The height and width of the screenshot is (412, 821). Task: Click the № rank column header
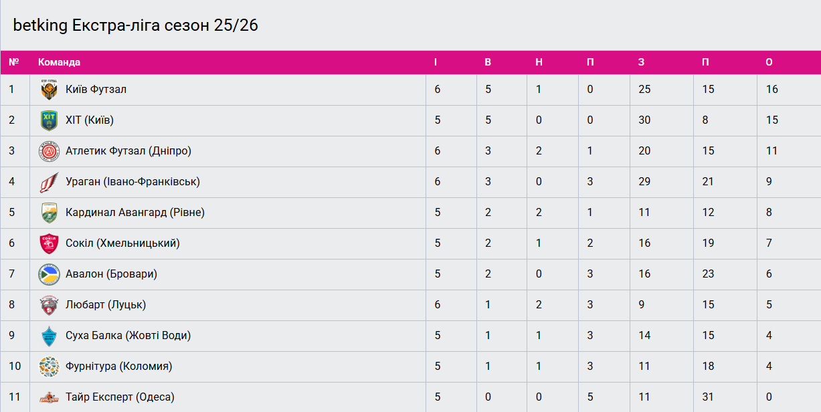[13, 62]
